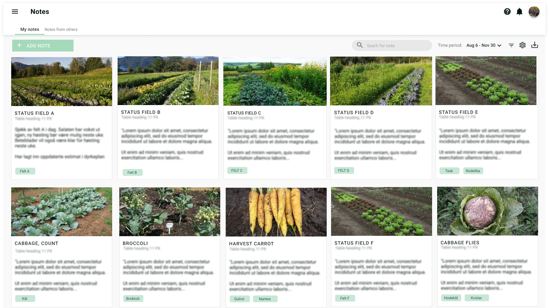Switch to My notes tab
Viewport: 549px width, 308px height.
click(30, 29)
